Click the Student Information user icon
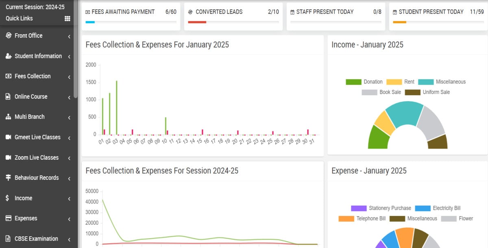488x248 pixels. (8, 56)
